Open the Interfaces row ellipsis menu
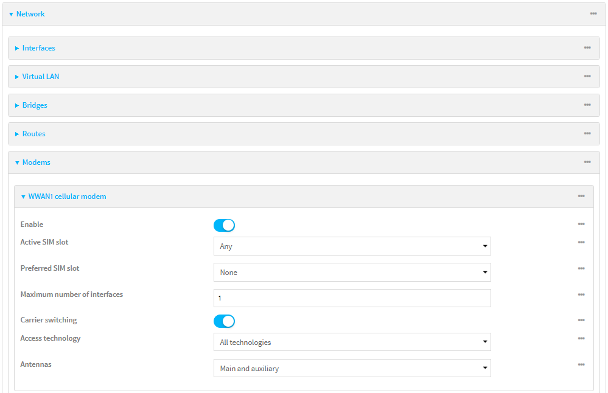 [587, 47]
